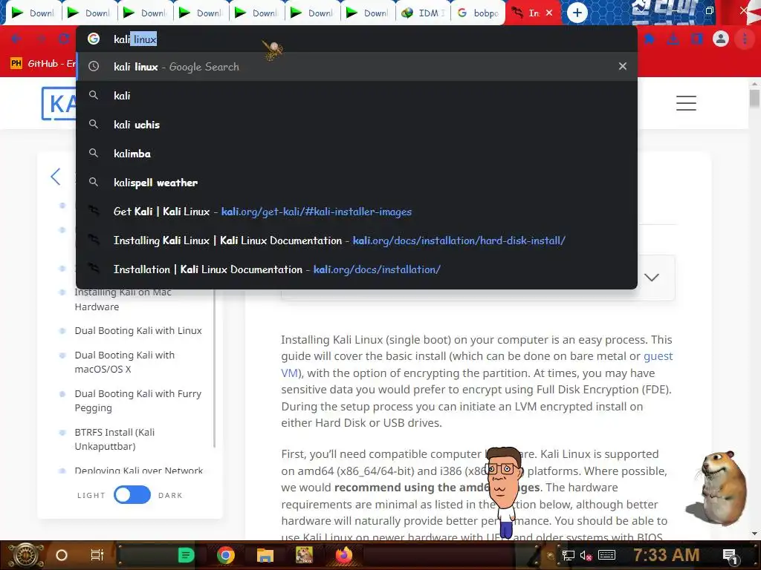The width and height of the screenshot is (761, 570).
Task: Switch to the third Downl tab
Action: [x=145, y=13]
